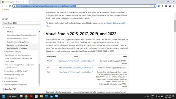Open a new browser tab

[x=31, y=2]
